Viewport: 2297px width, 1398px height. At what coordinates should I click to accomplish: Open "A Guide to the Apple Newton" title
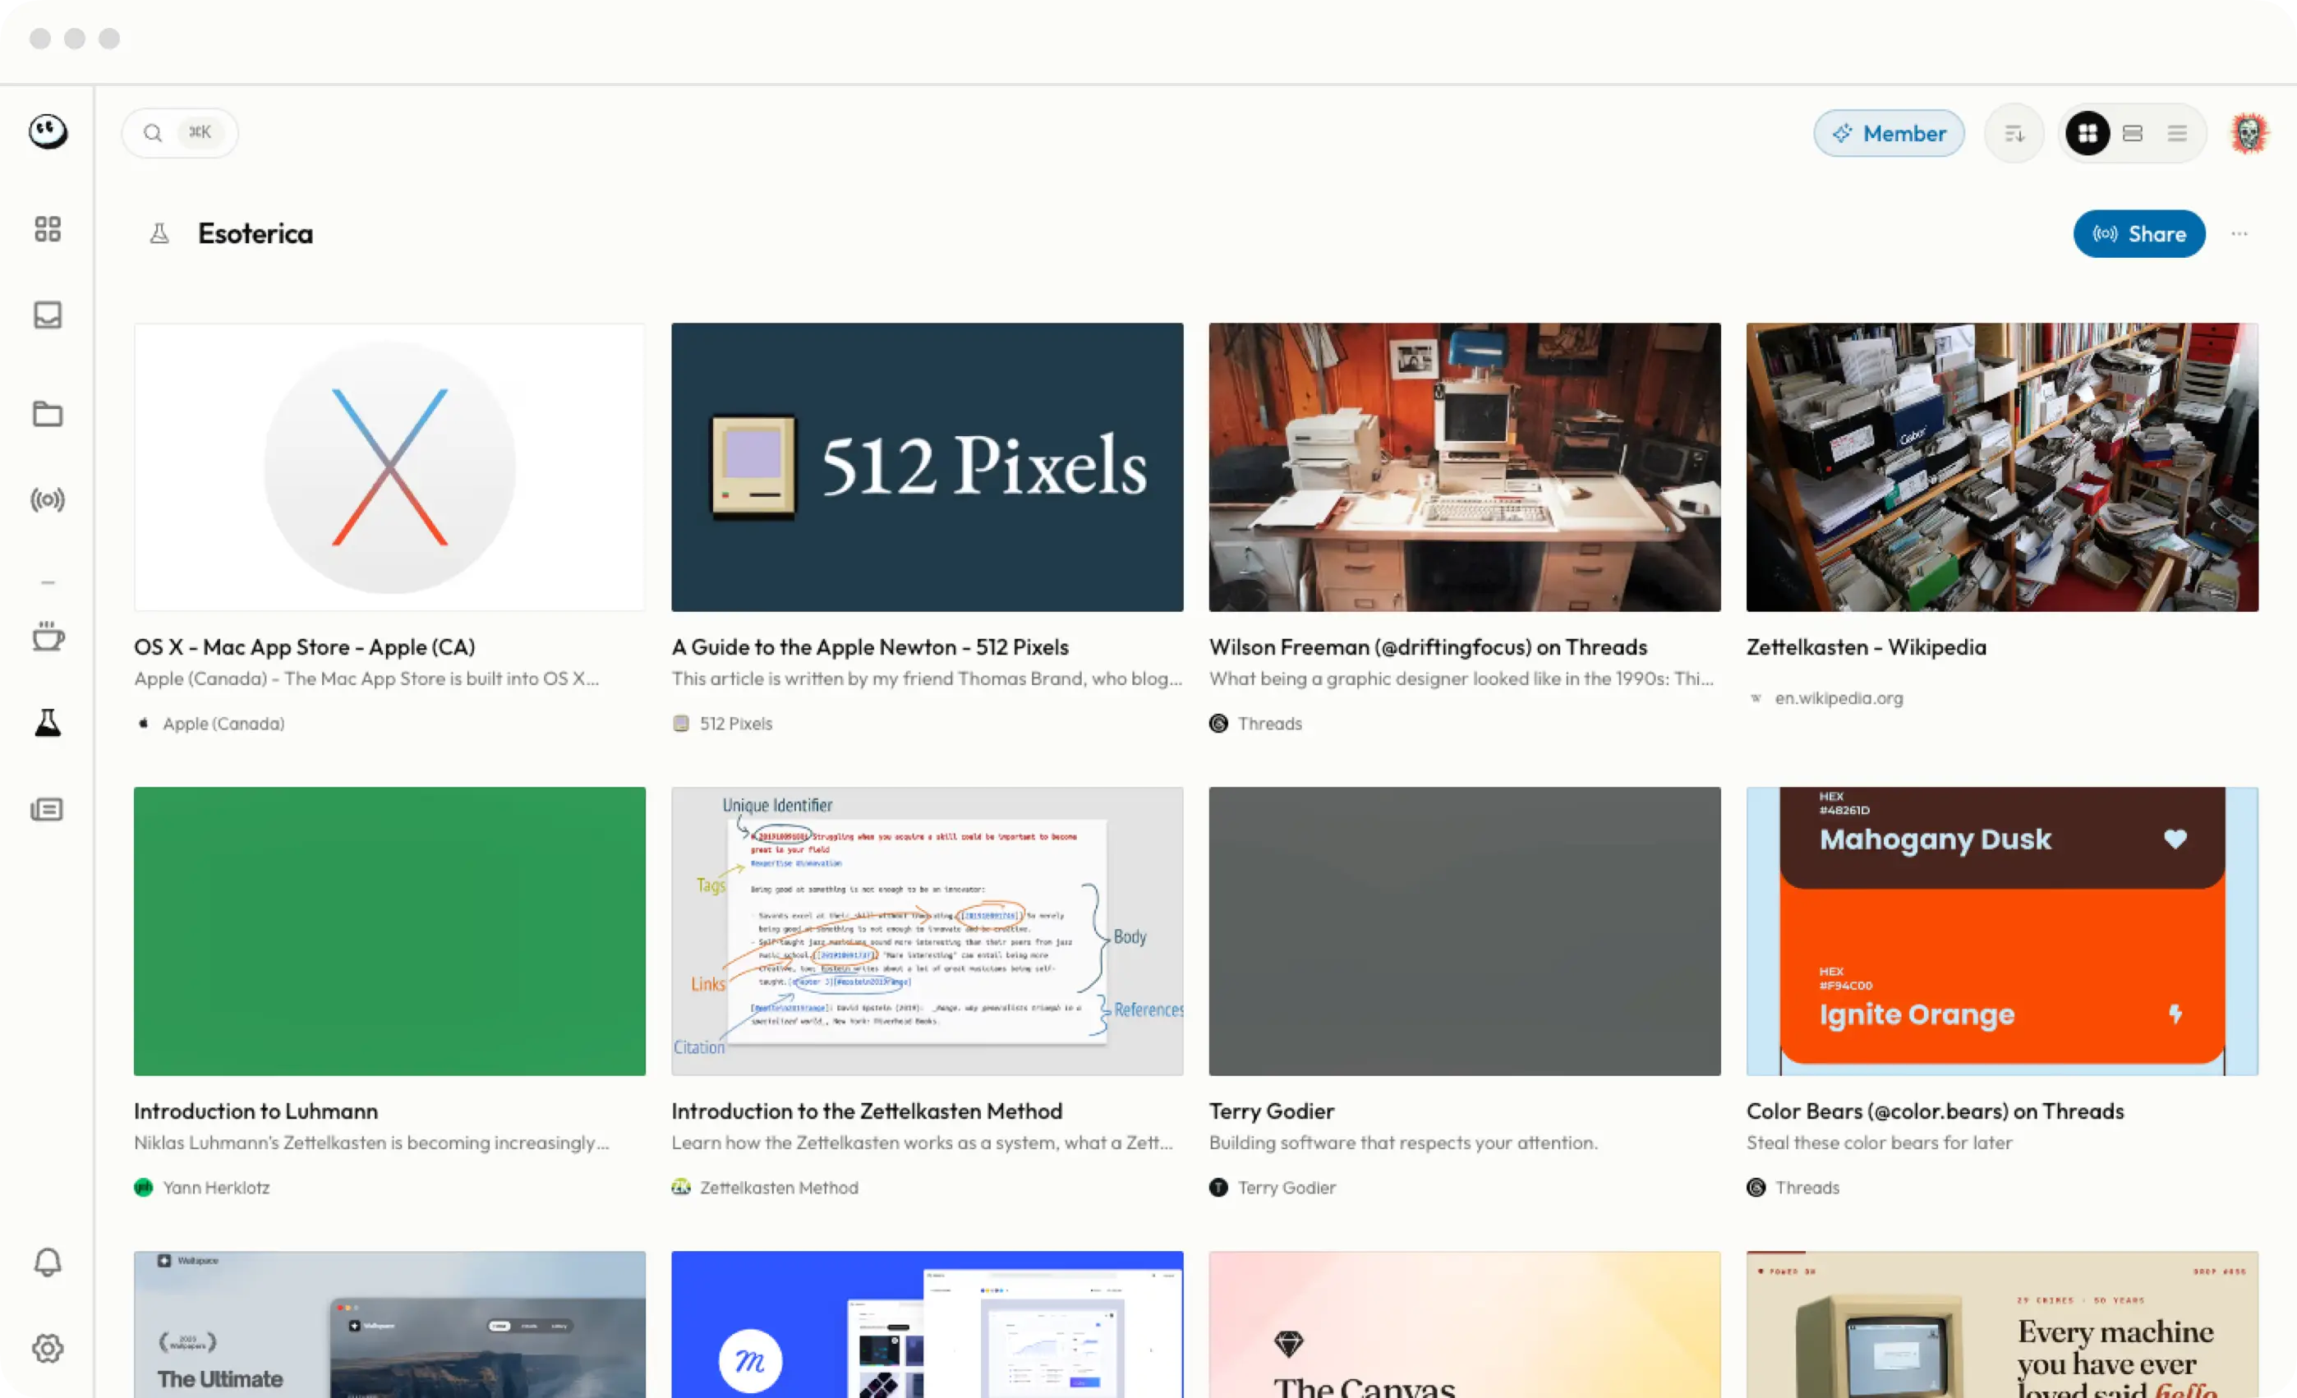coord(870,646)
